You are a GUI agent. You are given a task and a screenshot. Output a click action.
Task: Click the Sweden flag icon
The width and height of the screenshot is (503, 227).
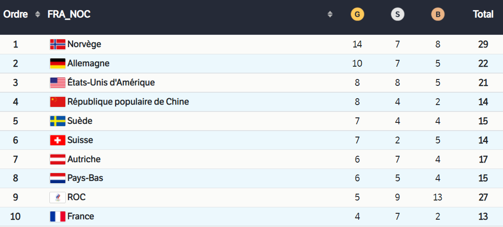[58, 121]
